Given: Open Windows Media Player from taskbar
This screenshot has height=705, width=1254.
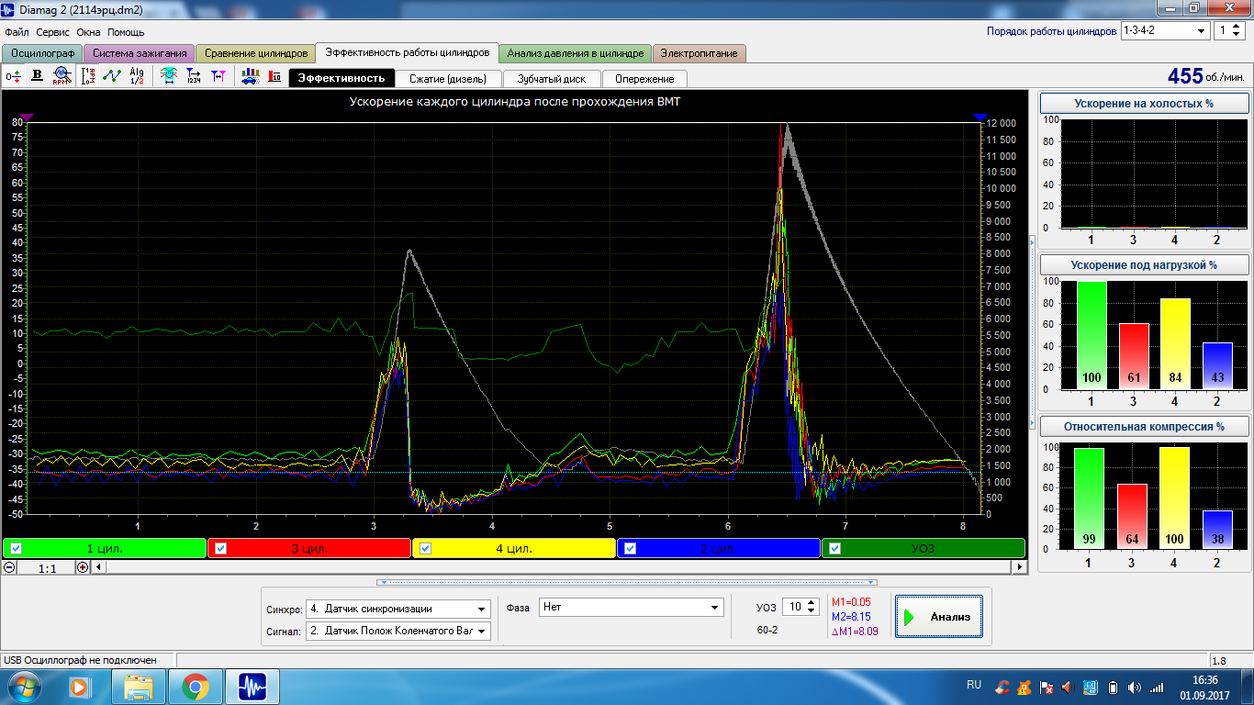Looking at the screenshot, I should point(82,687).
